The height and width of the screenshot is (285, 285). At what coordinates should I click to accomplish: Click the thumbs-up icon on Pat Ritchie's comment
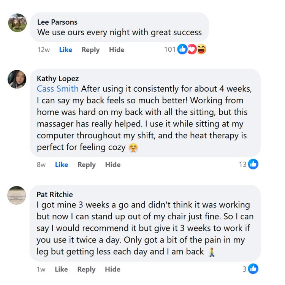coord(253,269)
